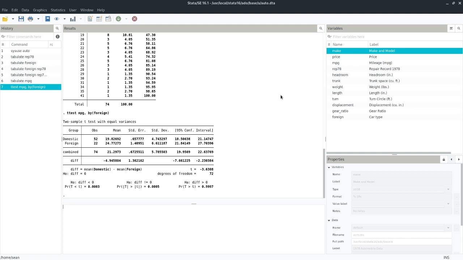Screen dimensions: 463x260
Task: Expand the Viewer dropdown arrow
Action: [x=64, y=19]
